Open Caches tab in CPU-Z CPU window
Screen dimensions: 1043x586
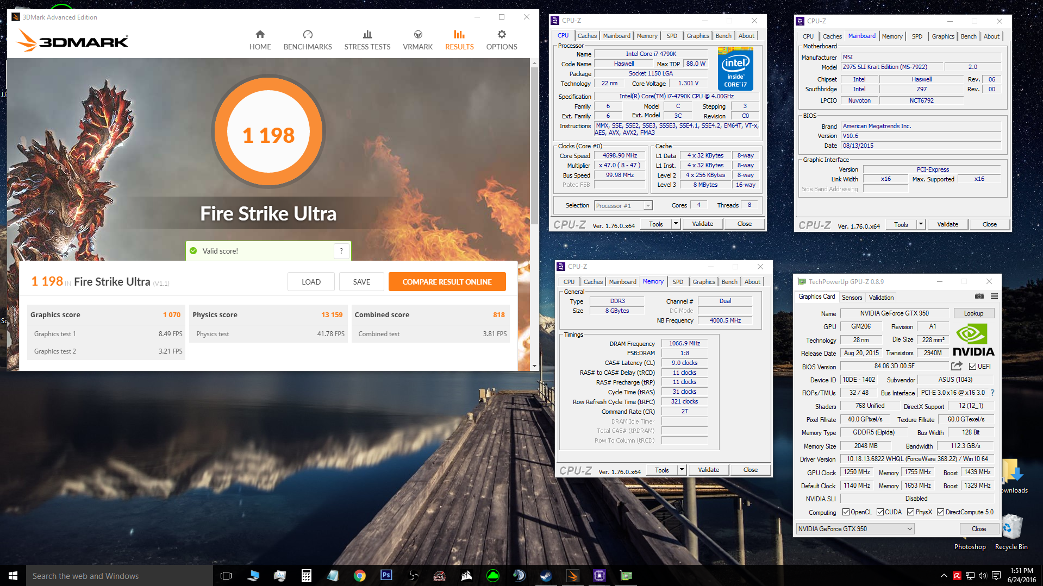click(x=587, y=36)
